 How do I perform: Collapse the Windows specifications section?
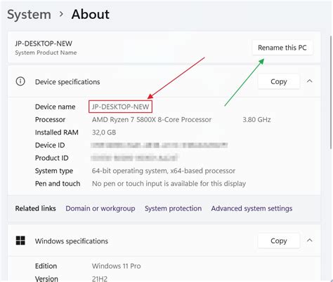tap(310, 241)
